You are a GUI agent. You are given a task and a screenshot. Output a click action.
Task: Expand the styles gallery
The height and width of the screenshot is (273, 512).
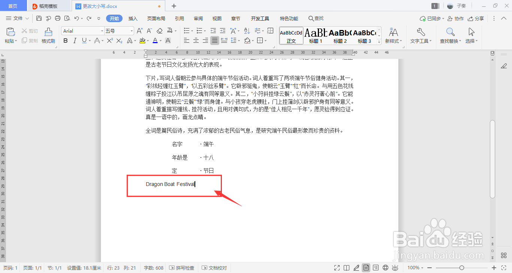[x=379, y=42]
